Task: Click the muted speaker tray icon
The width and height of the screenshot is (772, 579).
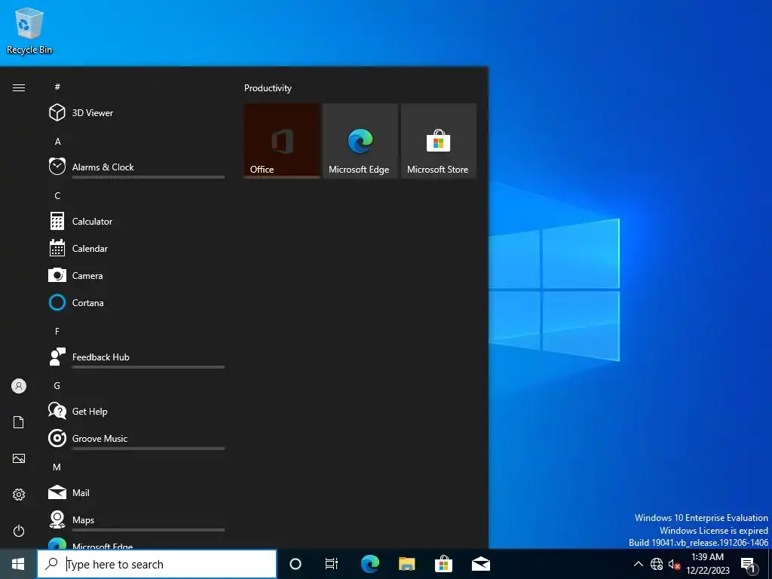Action: pyautogui.click(x=674, y=565)
